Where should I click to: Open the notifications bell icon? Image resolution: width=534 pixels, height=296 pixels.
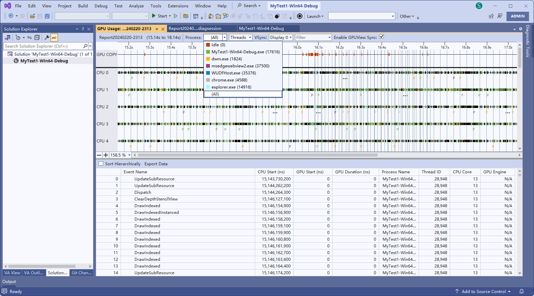point(522,291)
